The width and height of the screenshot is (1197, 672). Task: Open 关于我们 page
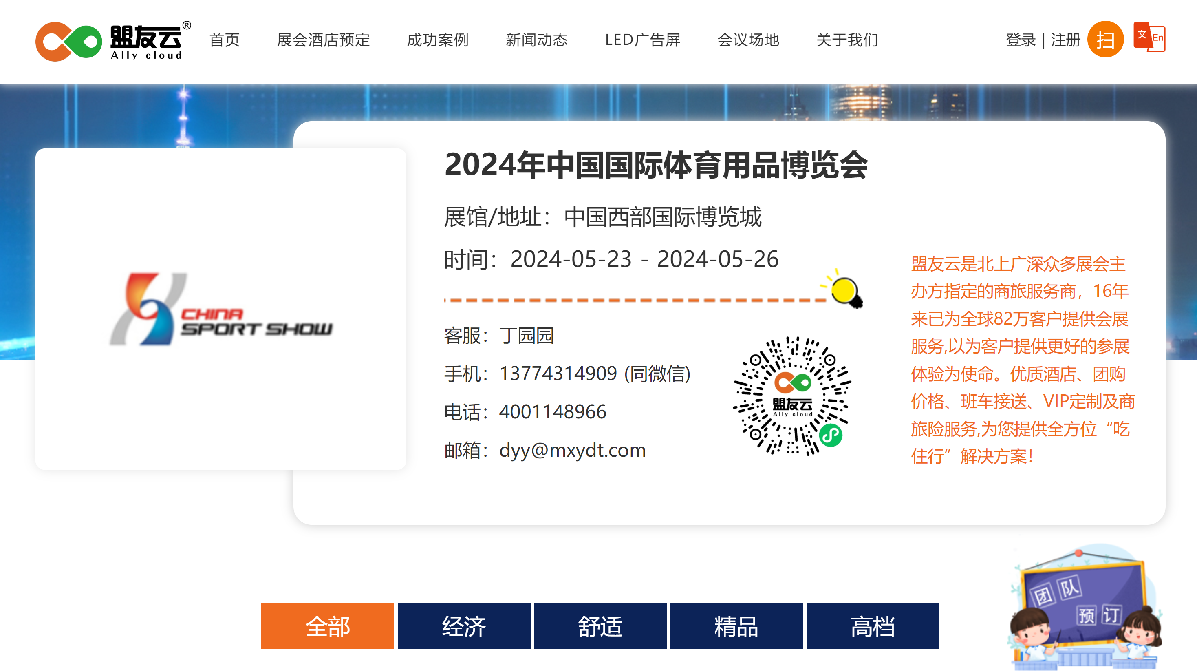click(848, 40)
